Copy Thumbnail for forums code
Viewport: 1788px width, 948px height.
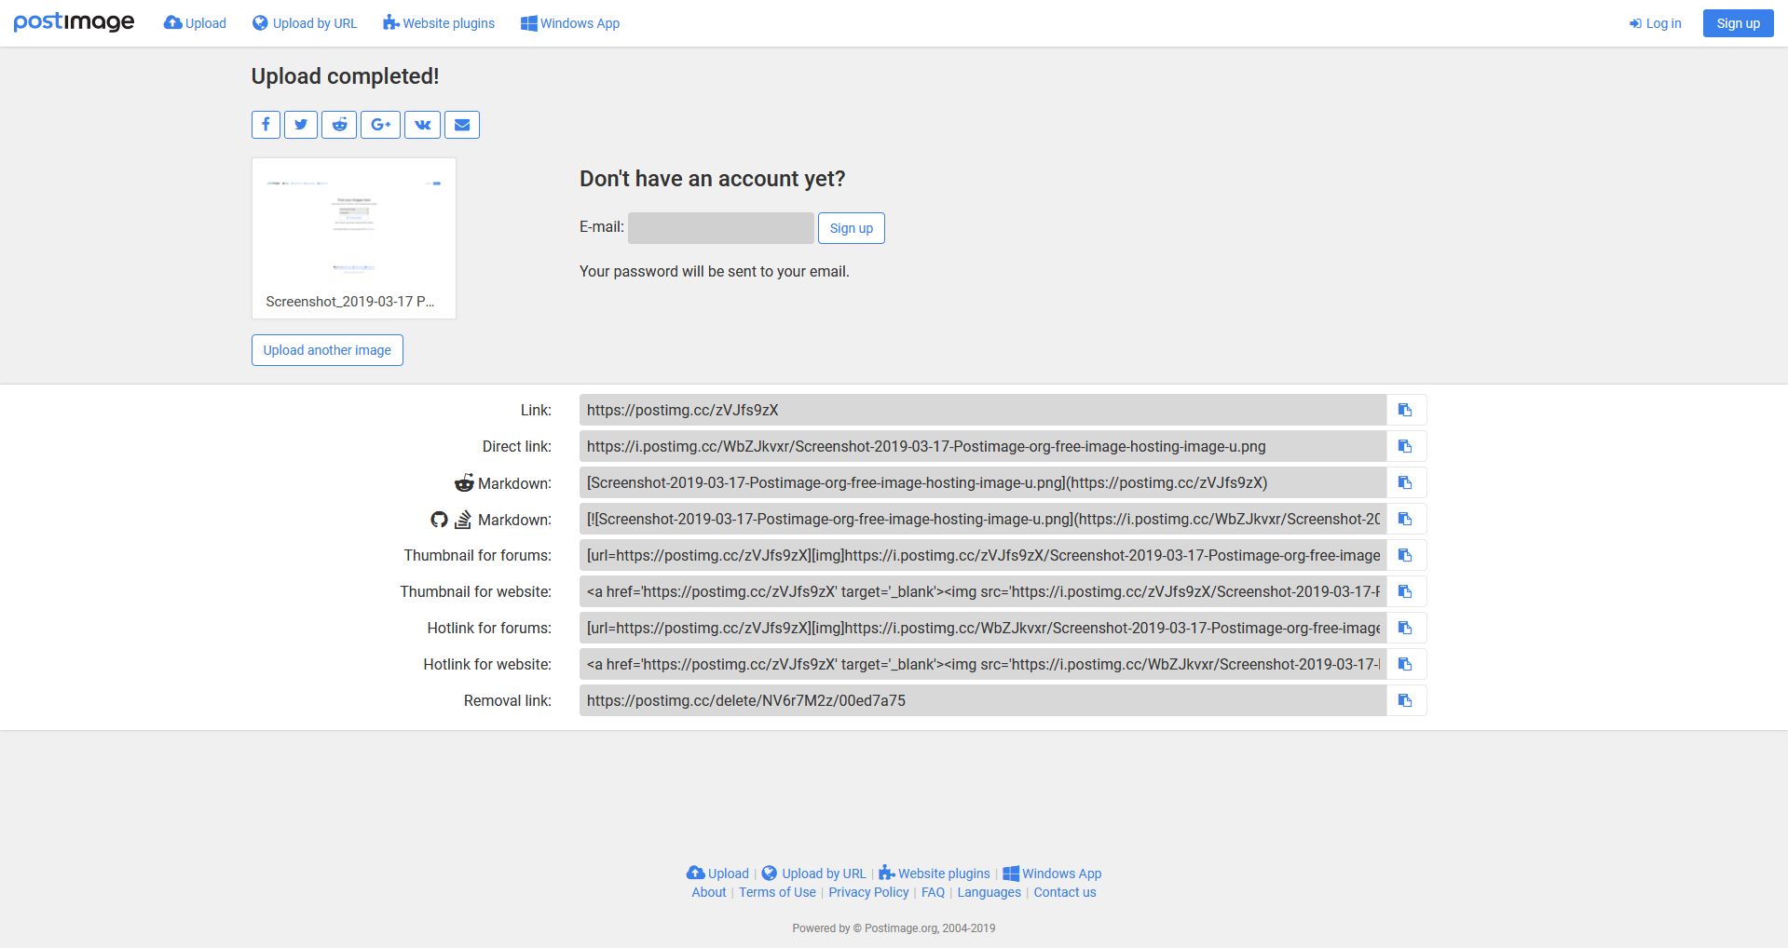pyautogui.click(x=1406, y=555)
